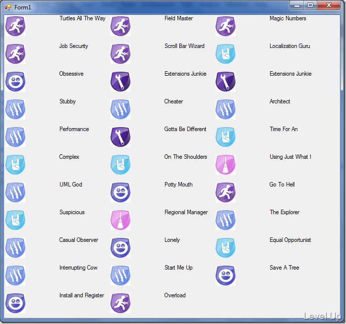The image size is (346, 324).
Task: Click the "Interrupting Cow" label
Action: tap(78, 268)
